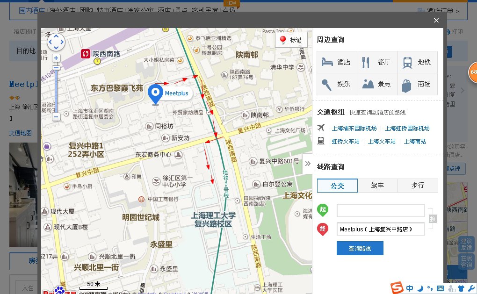This screenshot has width=477, height=294.
Task: Click the destination field showing Meetplus
Action: [x=380, y=229]
